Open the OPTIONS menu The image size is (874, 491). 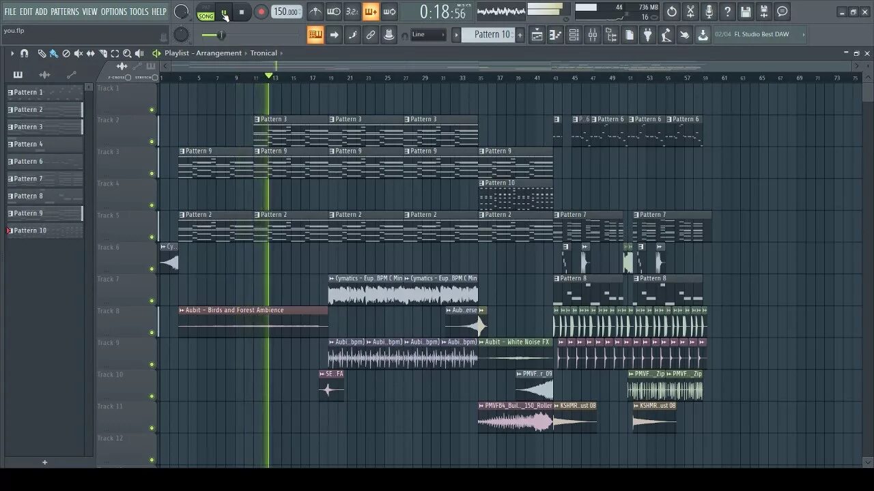click(114, 12)
